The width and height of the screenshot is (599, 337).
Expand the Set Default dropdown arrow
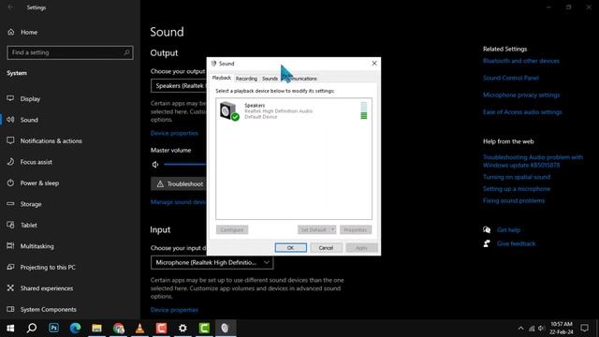click(333, 229)
